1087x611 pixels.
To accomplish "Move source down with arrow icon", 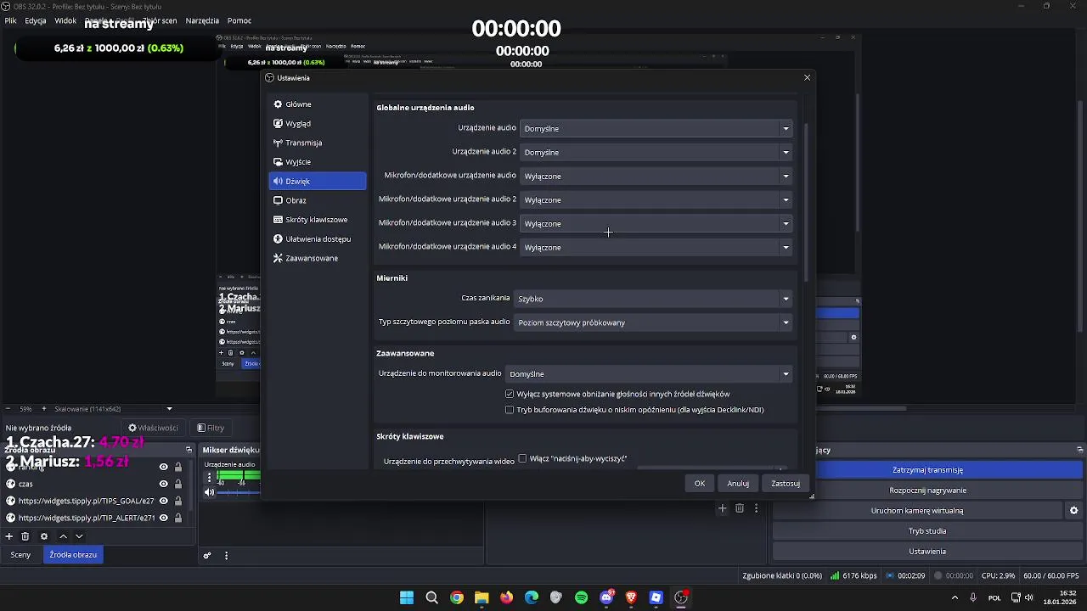I will click(79, 536).
